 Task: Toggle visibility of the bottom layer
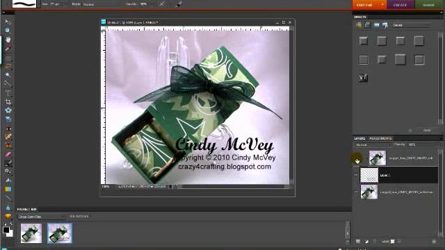click(356, 192)
